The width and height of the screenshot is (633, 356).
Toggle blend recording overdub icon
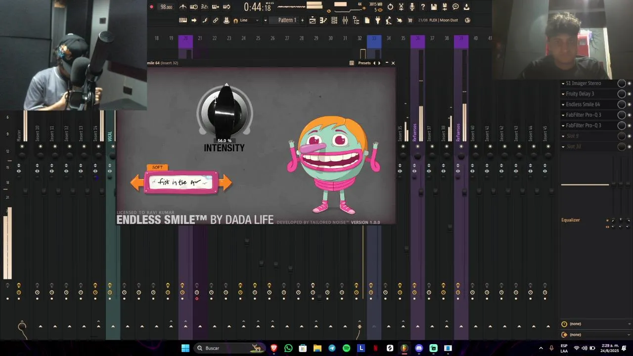pyautogui.click(x=216, y=7)
